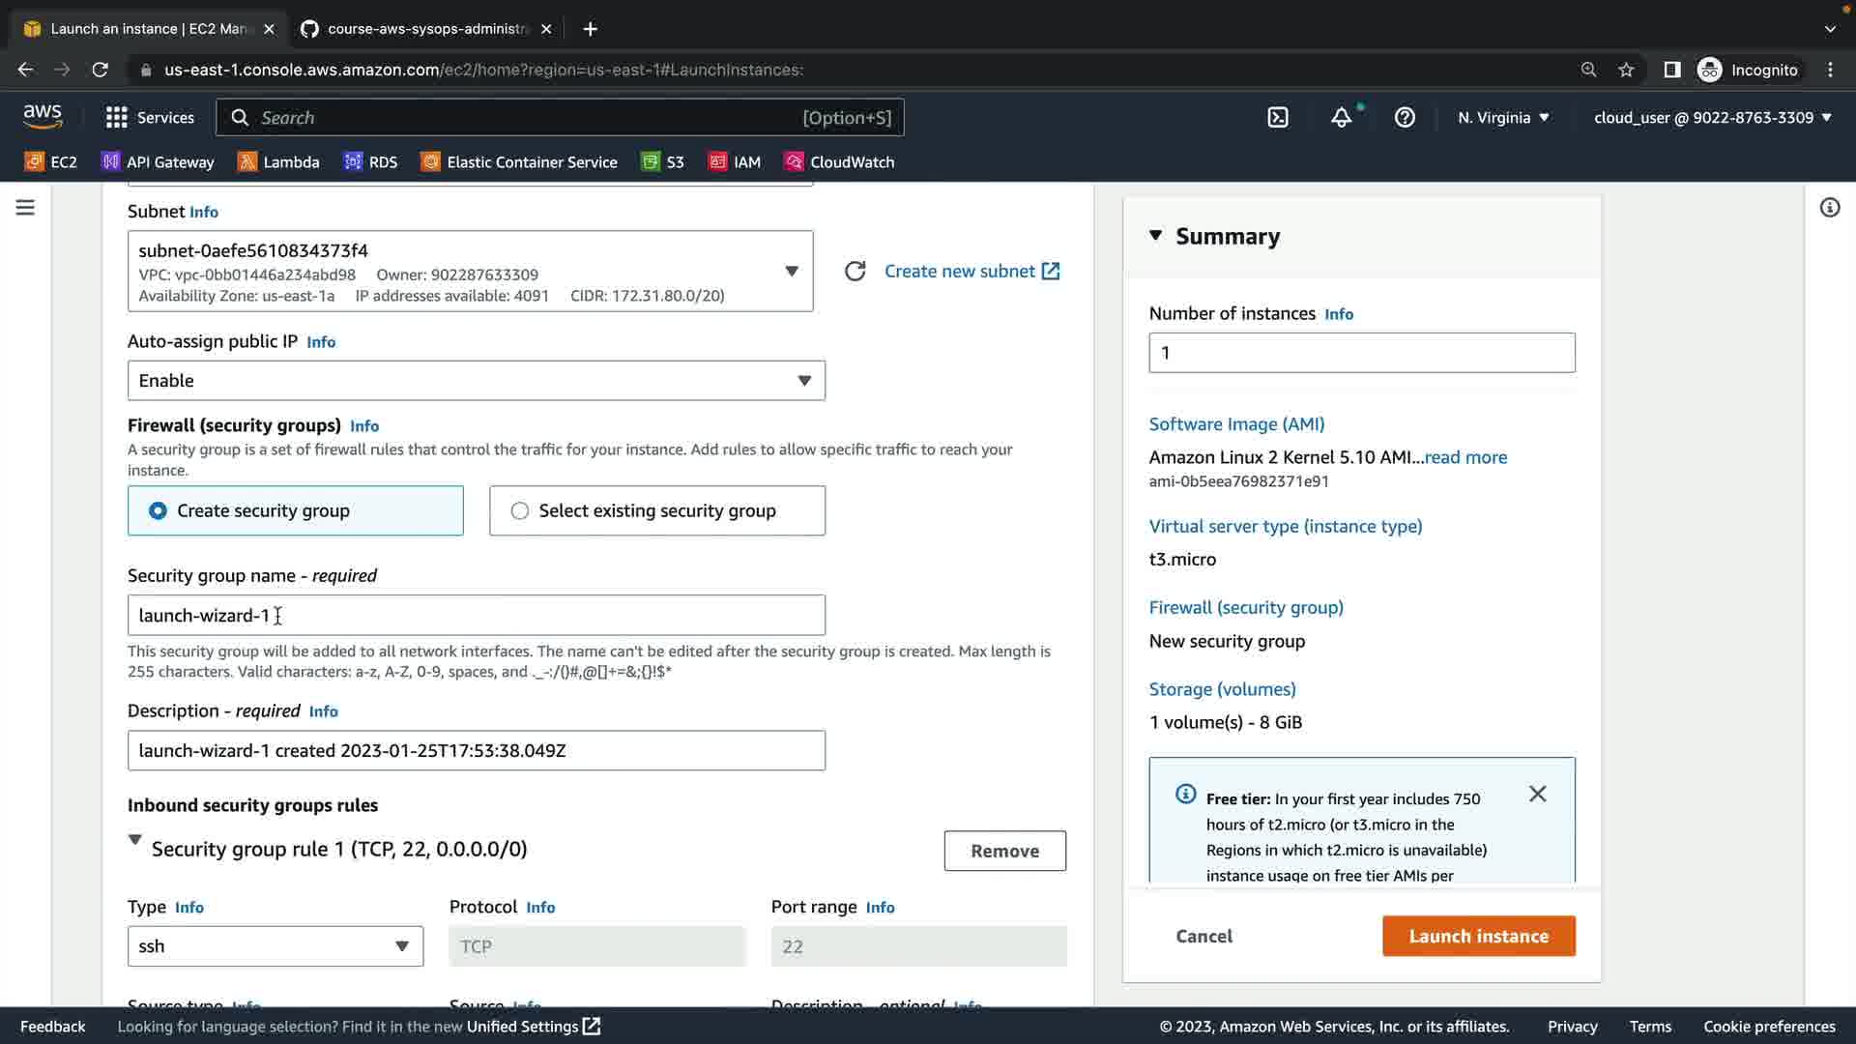This screenshot has height=1044, width=1856.
Task: Open the Services grid menu
Action: pos(150,118)
